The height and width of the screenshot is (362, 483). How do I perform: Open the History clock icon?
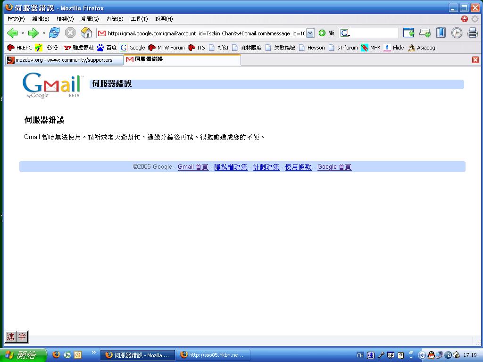pyautogui.click(x=457, y=33)
